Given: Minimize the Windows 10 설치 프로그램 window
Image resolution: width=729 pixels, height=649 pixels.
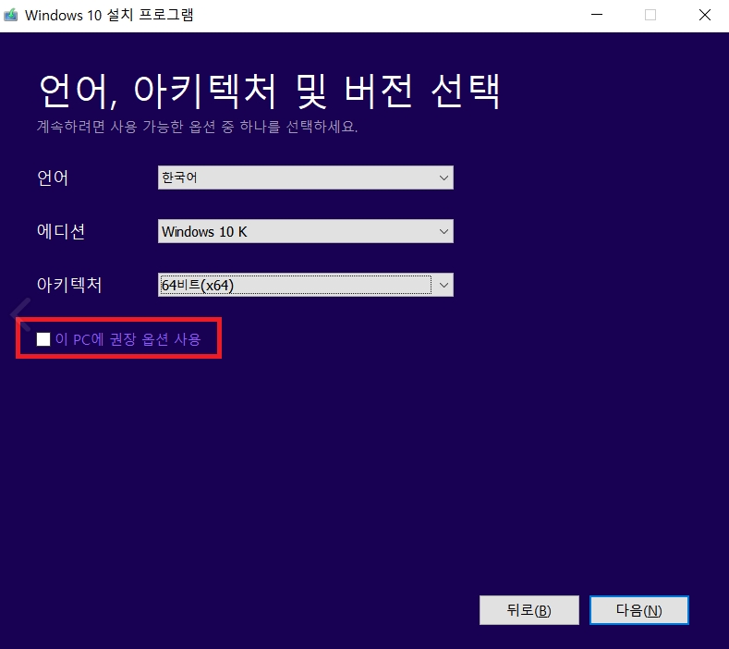Looking at the screenshot, I should [597, 15].
